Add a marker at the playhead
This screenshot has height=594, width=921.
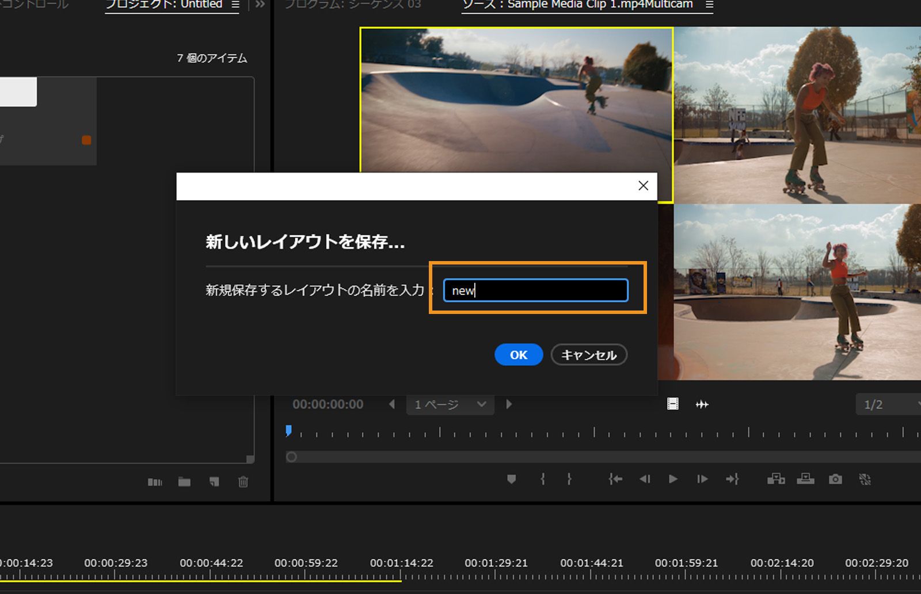511,479
